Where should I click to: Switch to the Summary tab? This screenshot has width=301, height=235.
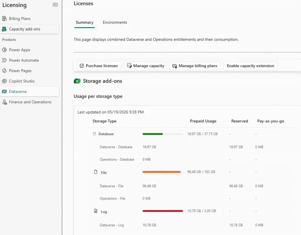[85, 22]
